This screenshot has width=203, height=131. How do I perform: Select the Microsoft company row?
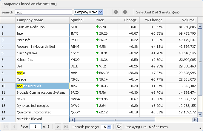[42, 40]
